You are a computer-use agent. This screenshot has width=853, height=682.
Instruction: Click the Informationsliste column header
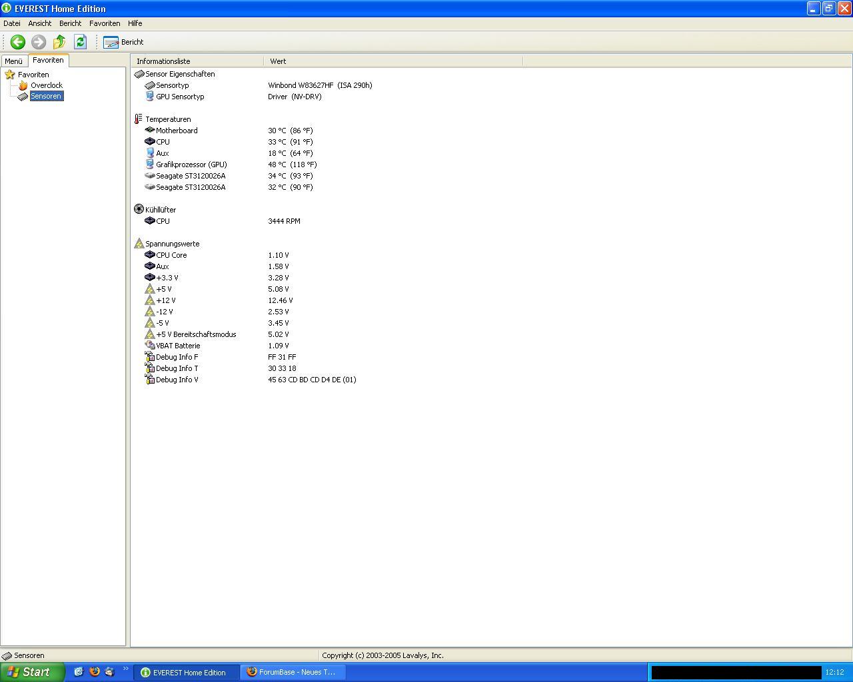(x=197, y=61)
